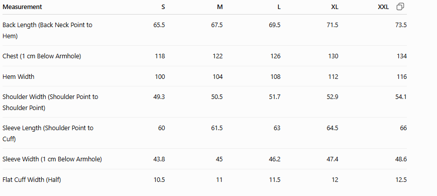Click the Hem Width row label
The height and width of the screenshot is (196, 437).
coord(19,77)
